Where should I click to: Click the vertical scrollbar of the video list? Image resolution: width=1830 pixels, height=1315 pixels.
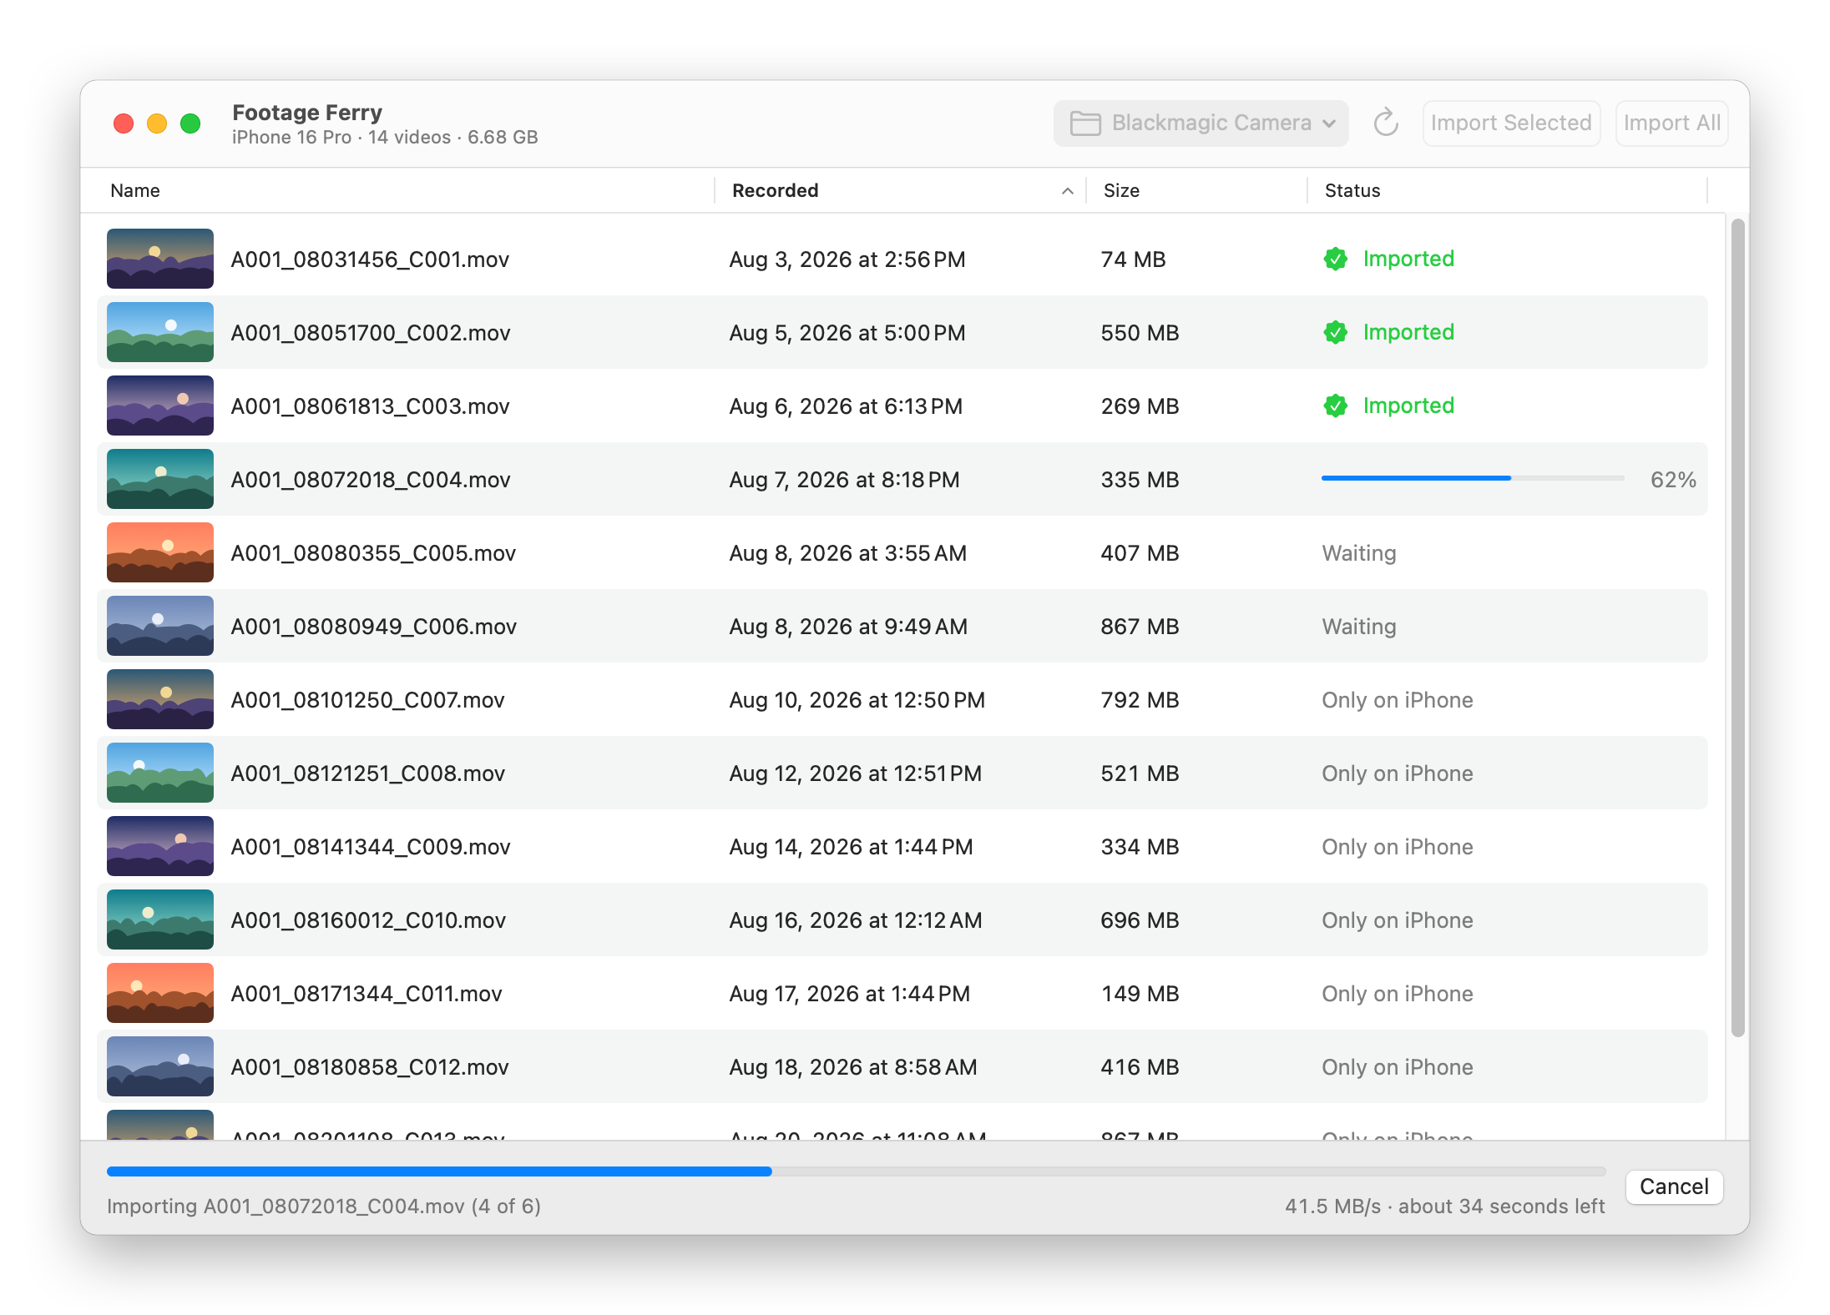tap(1737, 627)
